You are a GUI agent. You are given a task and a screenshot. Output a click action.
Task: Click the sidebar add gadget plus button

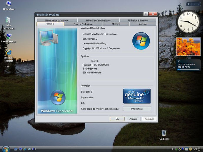click(189, 4)
